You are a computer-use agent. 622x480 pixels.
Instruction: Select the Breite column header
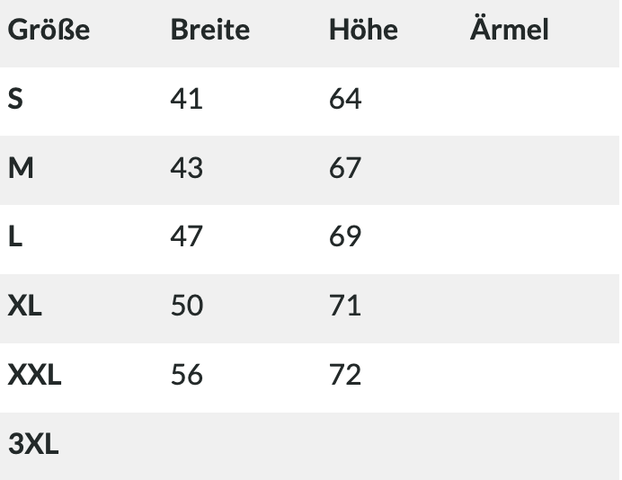click(209, 30)
